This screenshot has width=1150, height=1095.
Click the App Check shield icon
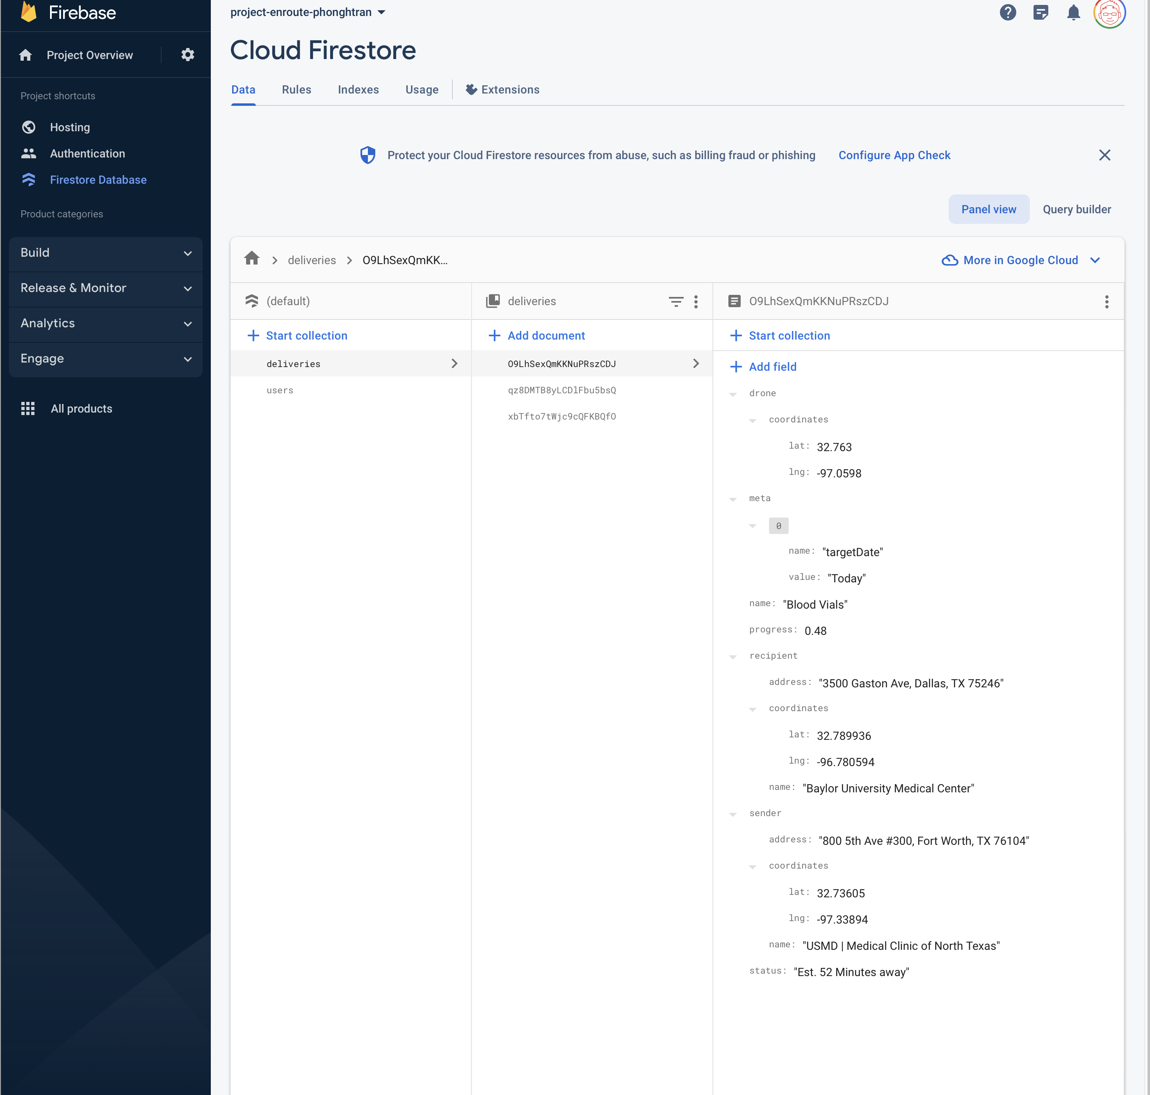[x=368, y=155]
